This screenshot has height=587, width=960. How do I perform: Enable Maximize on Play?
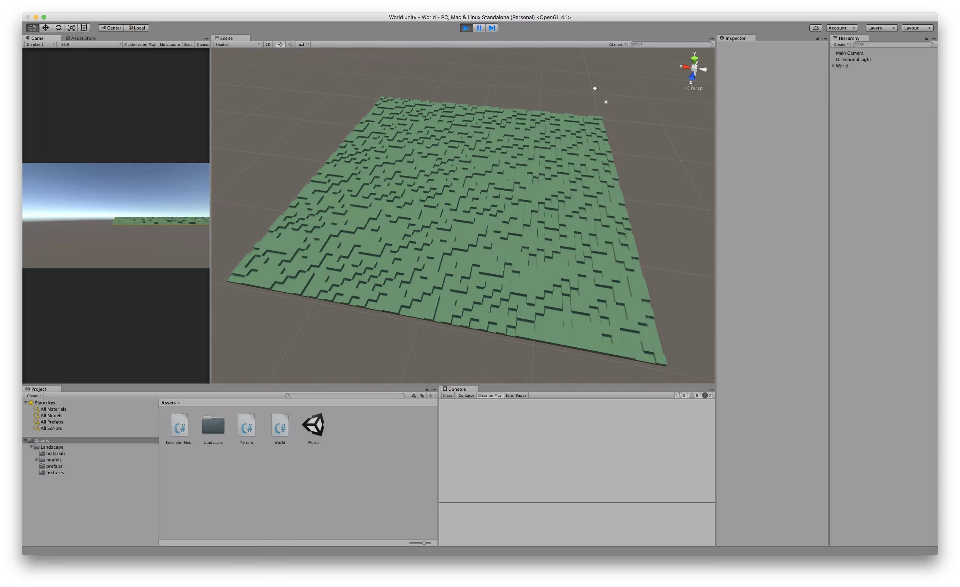[x=140, y=45]
